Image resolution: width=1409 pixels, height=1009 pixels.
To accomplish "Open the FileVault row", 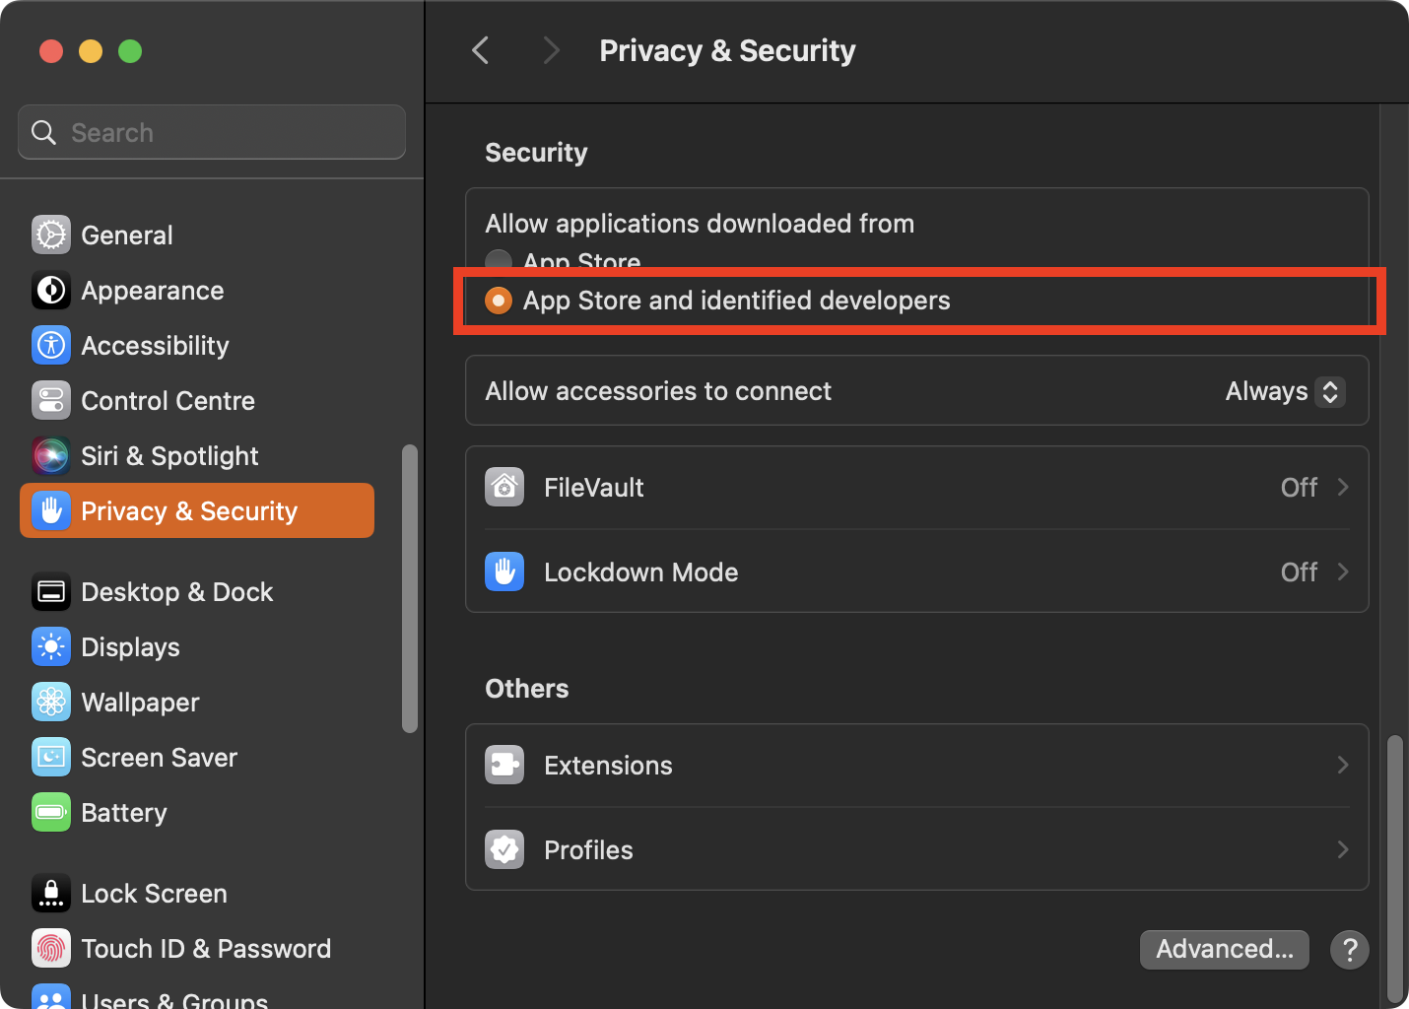I will 917,487.
